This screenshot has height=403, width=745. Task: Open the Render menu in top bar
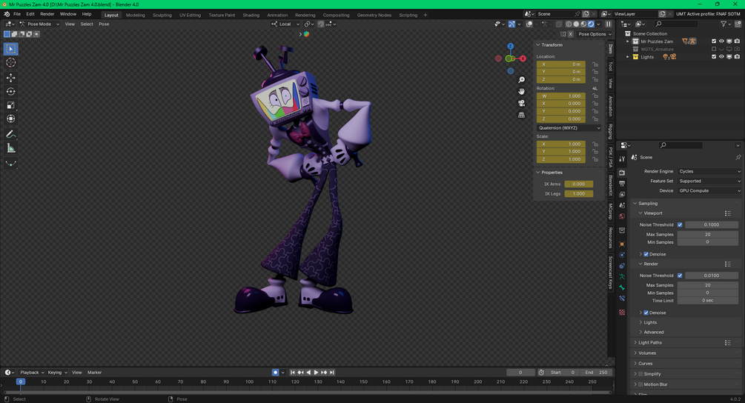pyautogui.click(x=47, y=14)
